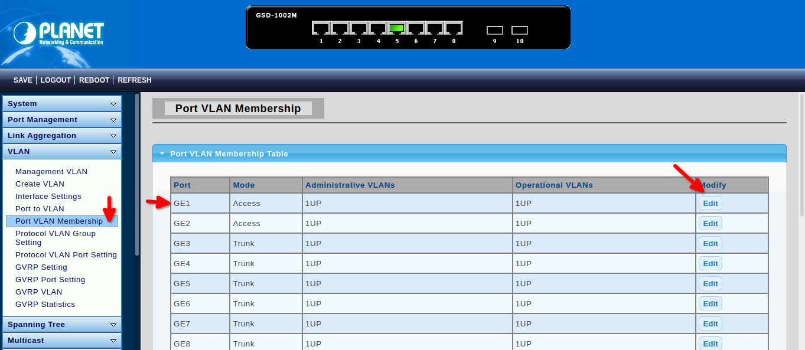Image resolution: width=805 pixels, height=350 pixels.
Task: Open Spanning Tree menu section
Action: pos(62,325)
